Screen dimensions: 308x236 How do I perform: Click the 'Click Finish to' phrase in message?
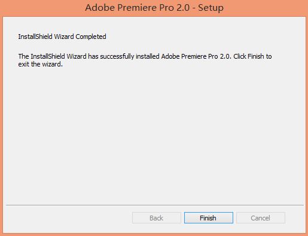(x=252, y=56)
